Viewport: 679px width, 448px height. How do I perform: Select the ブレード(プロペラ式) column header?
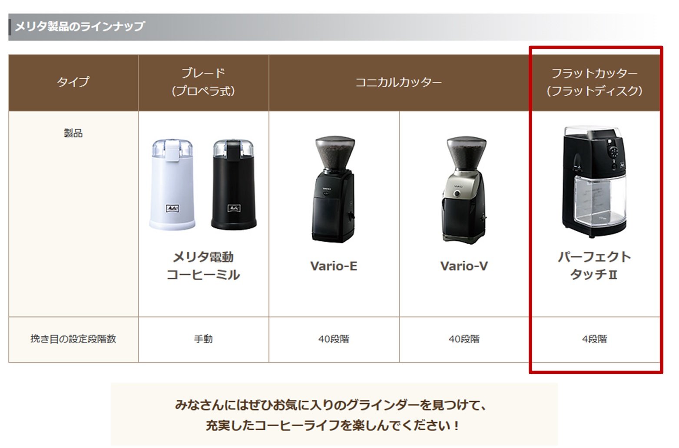(203, 82)
